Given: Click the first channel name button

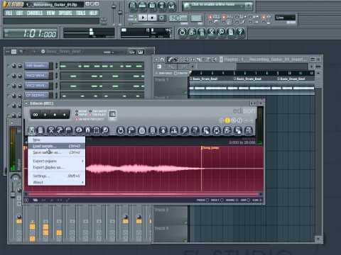Looking at the screenshot, I should point(37,66).
